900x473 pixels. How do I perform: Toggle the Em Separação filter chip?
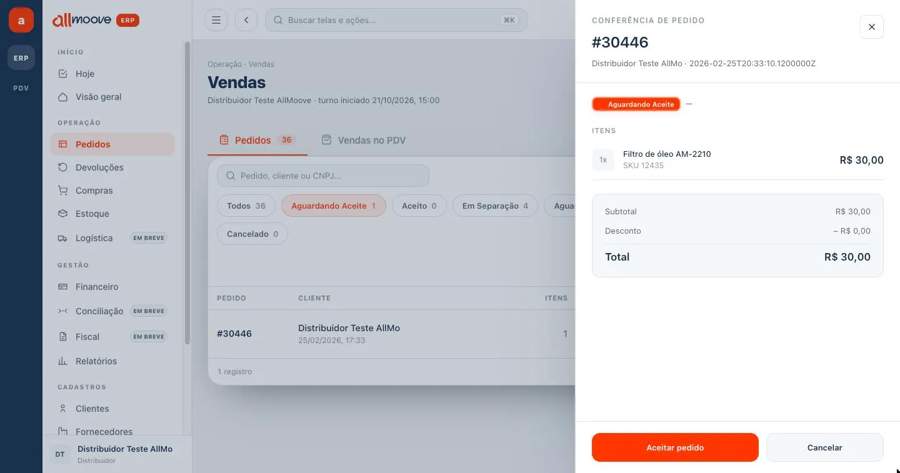click(495, 206)
